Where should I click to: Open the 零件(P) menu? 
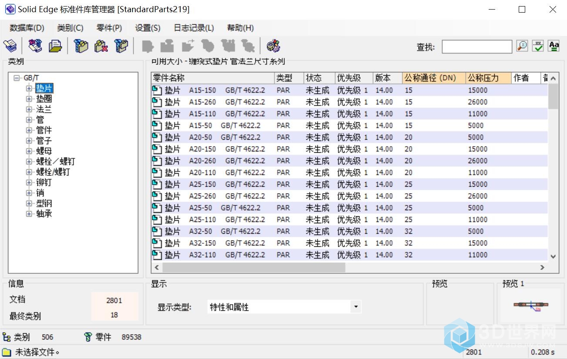tap(109, 28)
